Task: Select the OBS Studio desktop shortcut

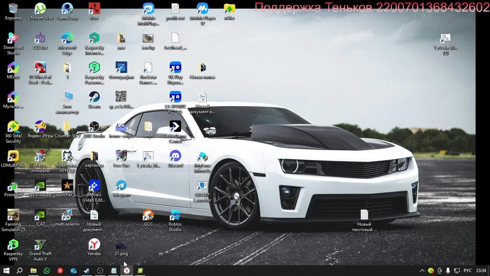Action: (94, 129)
